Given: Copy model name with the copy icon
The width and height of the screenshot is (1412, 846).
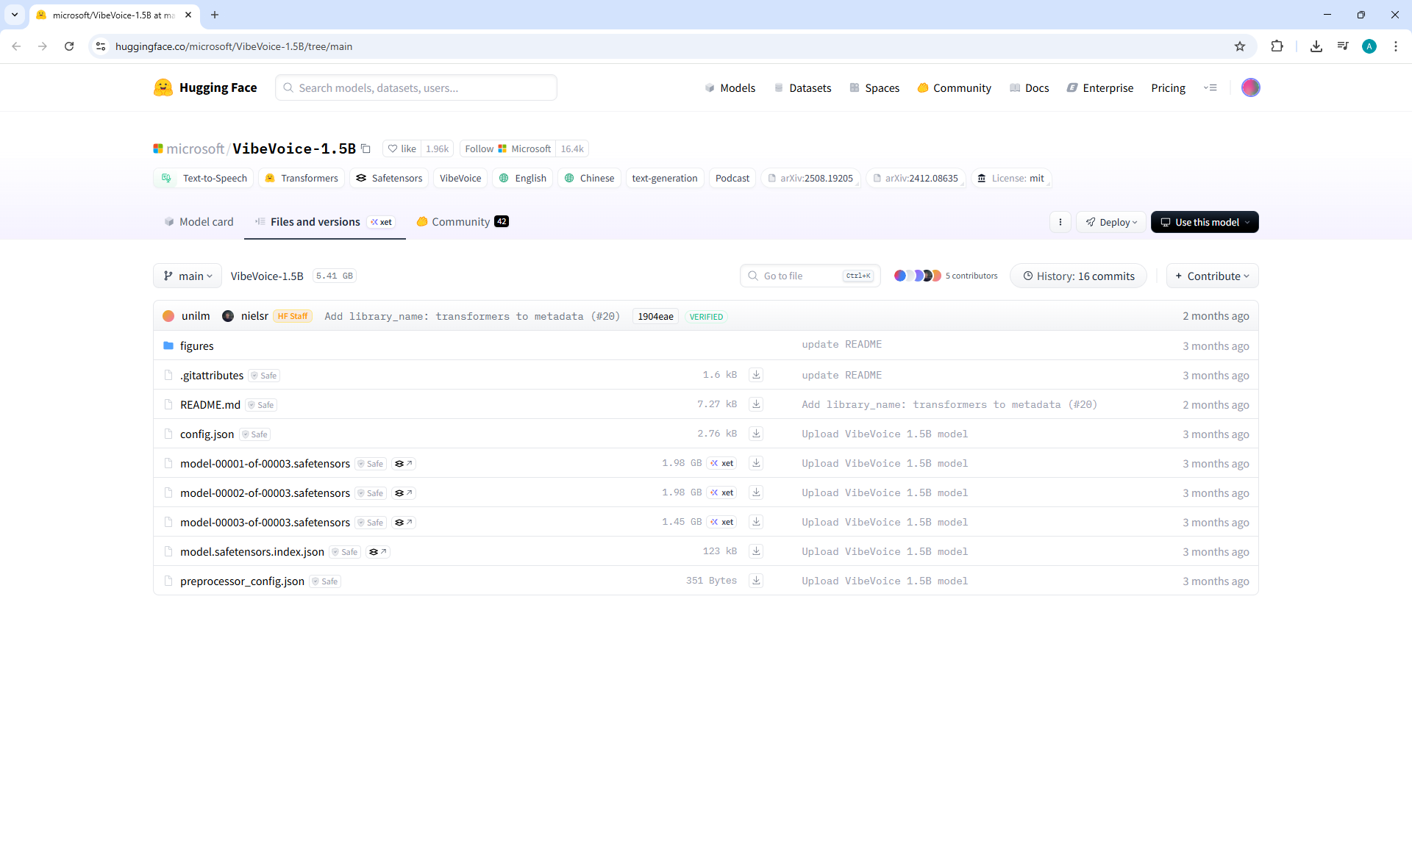Looking at the screenshot, I should tap(366, 148).
